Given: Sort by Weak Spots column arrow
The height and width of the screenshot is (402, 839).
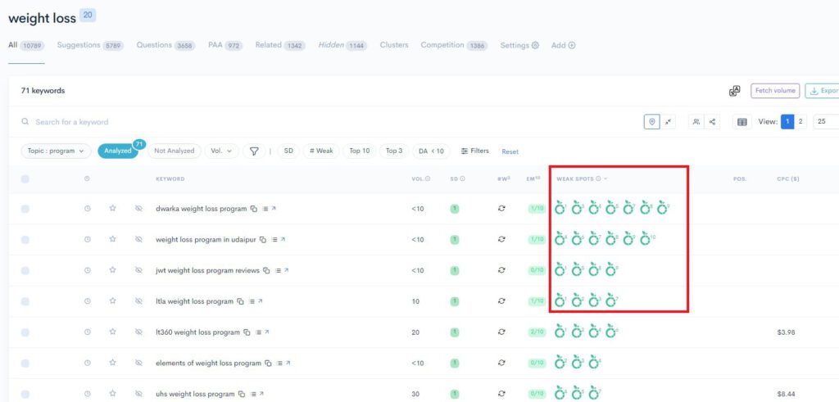Looking at the screenshot, I should 605,178.
